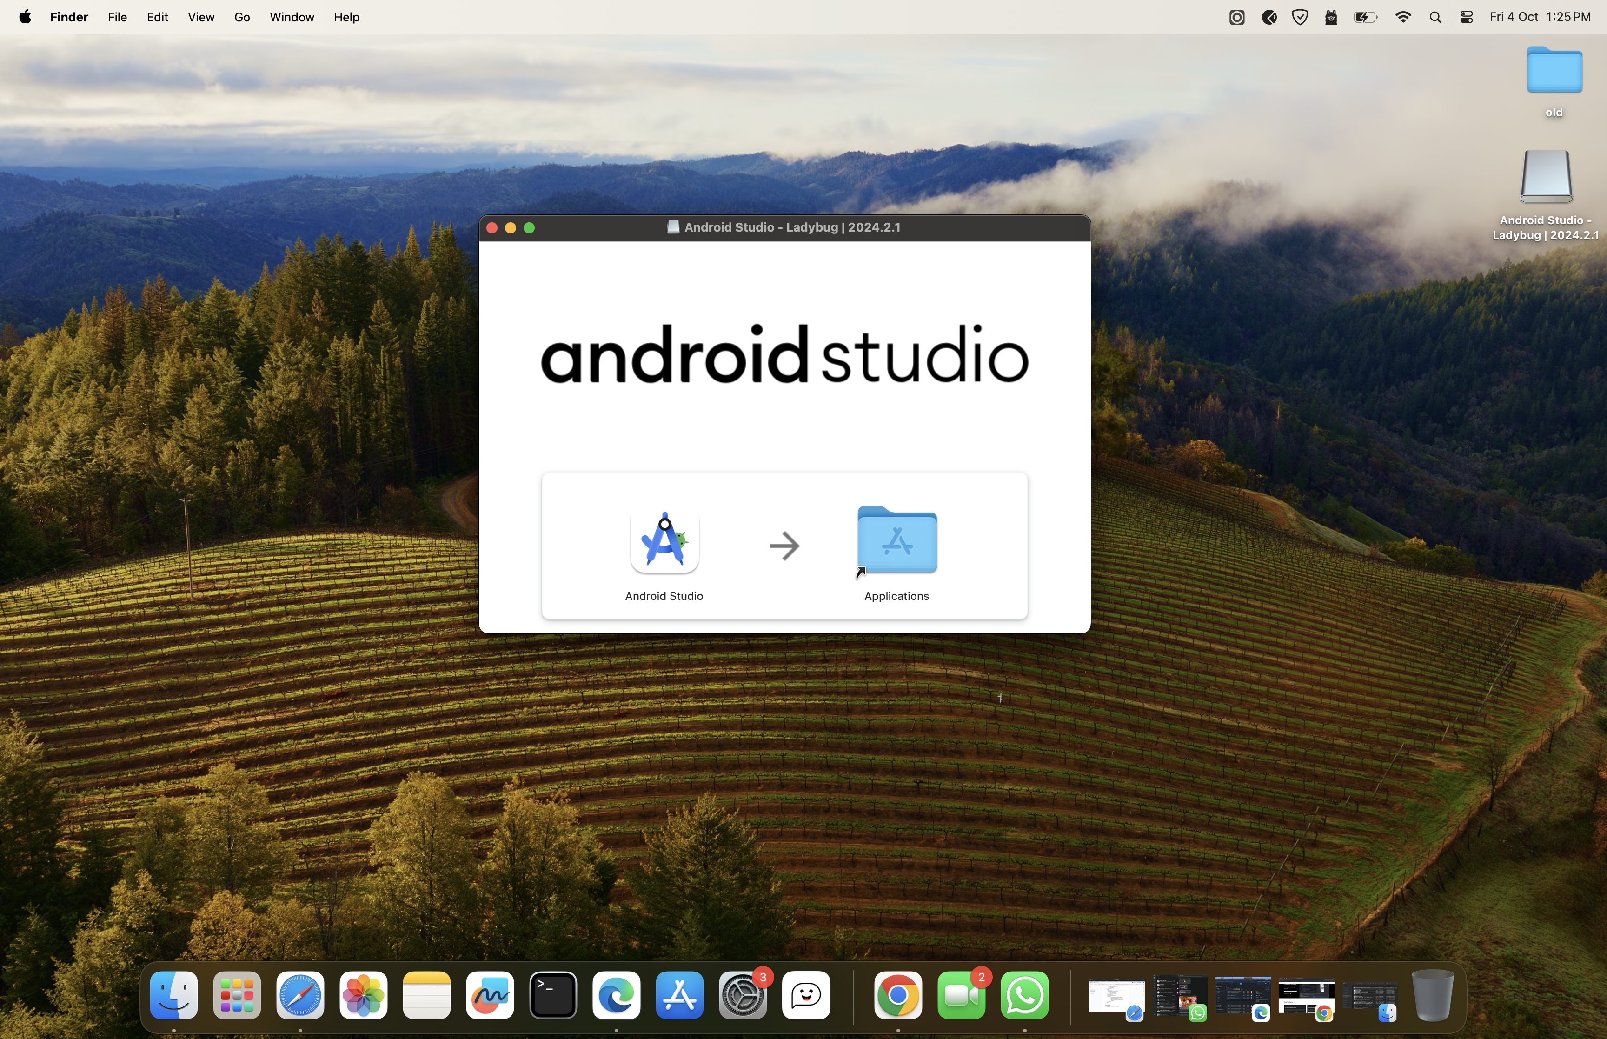The width and height of the screenshot is (1607, 1039).
Task: Select the mounted Android Studio disk image on desktop
Action: (x=1546, y=177)
